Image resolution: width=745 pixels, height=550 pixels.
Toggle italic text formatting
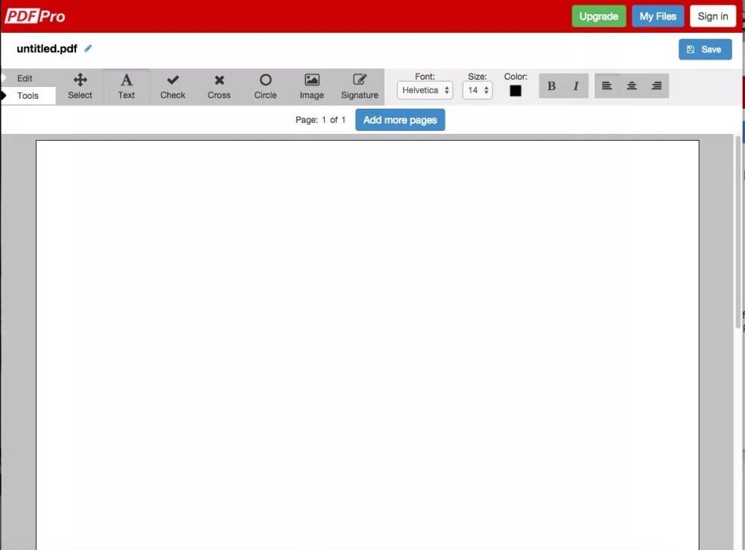575,85
